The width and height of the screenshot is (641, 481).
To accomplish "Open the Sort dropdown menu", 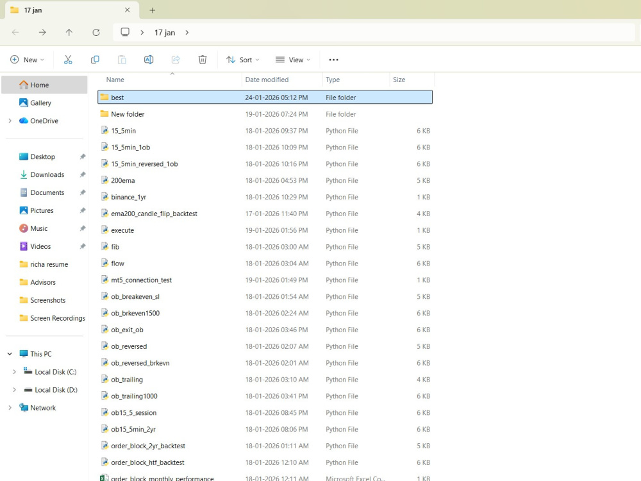I will click(x=243, y=60).
